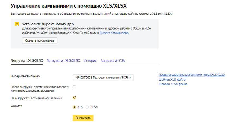227x123 pixels.
Task: Select the Загрузка из CSV tab
Action: tap(113, 61)
